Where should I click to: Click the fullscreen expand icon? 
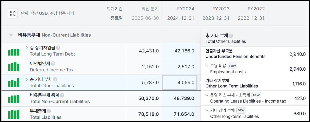coord(13,13)
